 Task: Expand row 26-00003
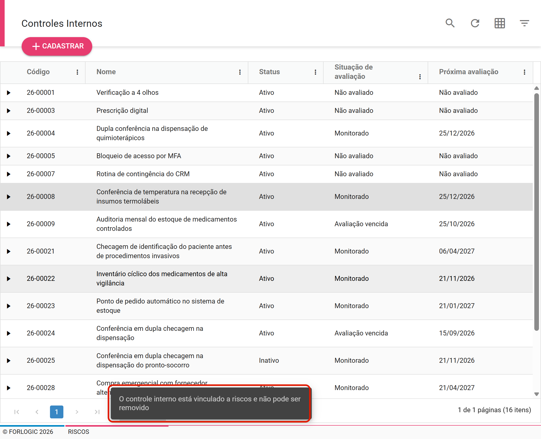[9, 111]
